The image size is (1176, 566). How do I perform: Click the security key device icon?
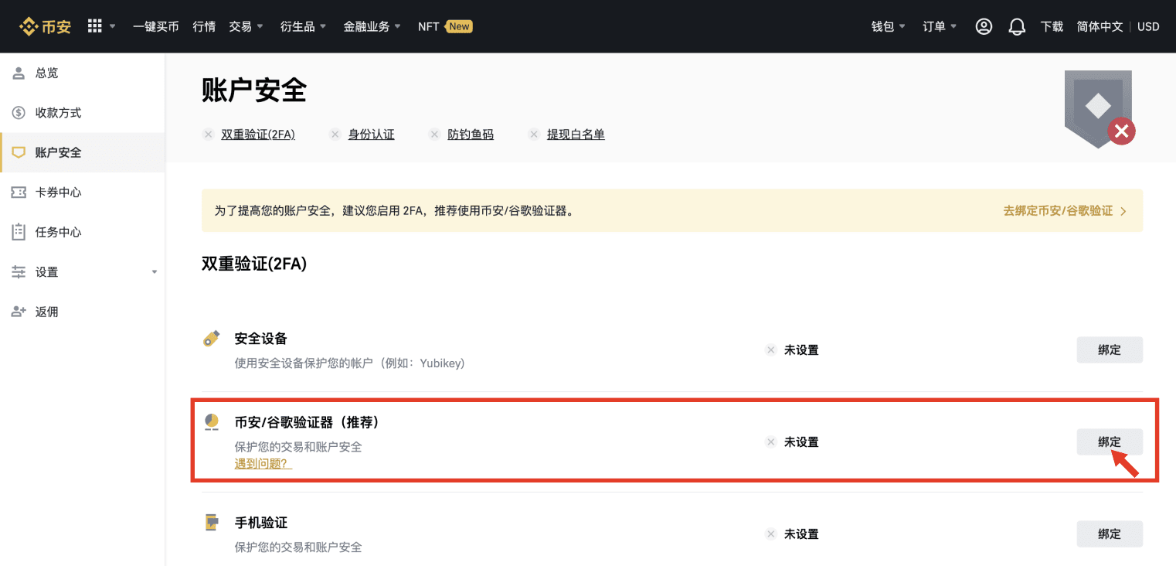click(x=212, y=339)
